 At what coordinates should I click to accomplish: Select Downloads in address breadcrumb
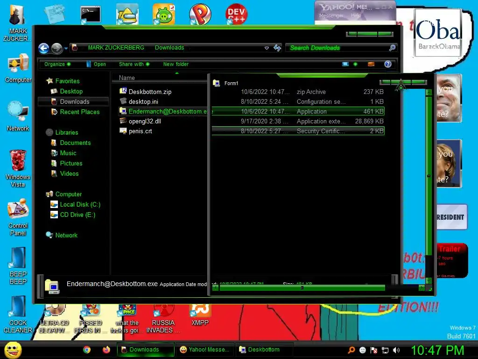click(169, 48)
